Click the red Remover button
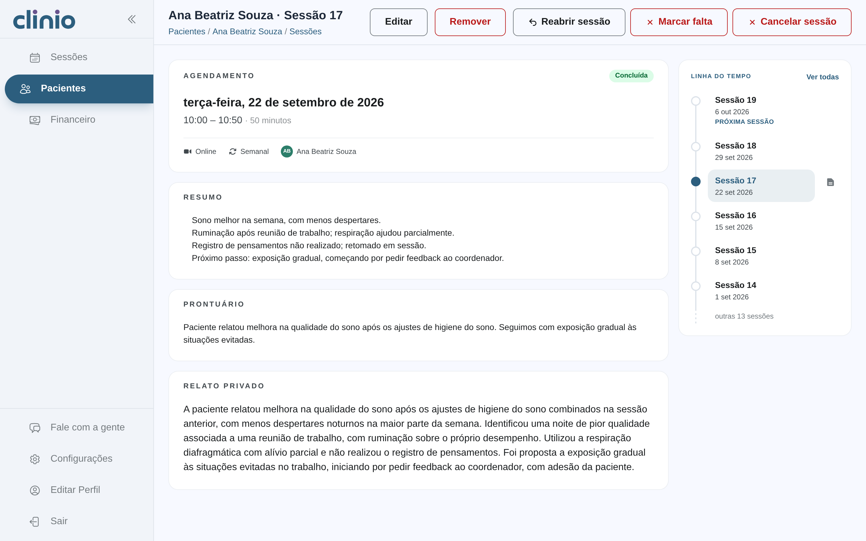Viewport: 866px width, 541px height. (470, 22)
